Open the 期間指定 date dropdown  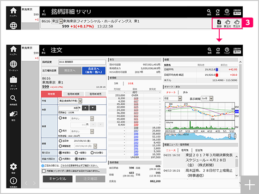coord(86,146)
